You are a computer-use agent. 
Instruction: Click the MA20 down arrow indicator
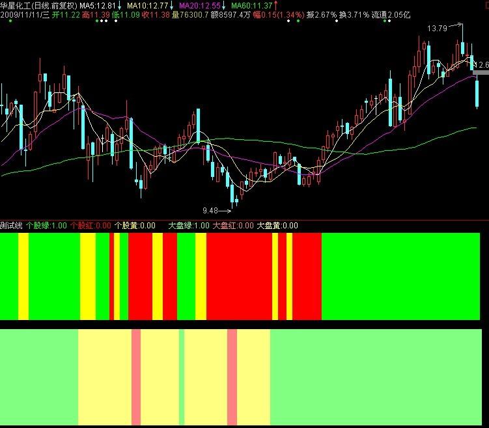[x=223, y=5]
